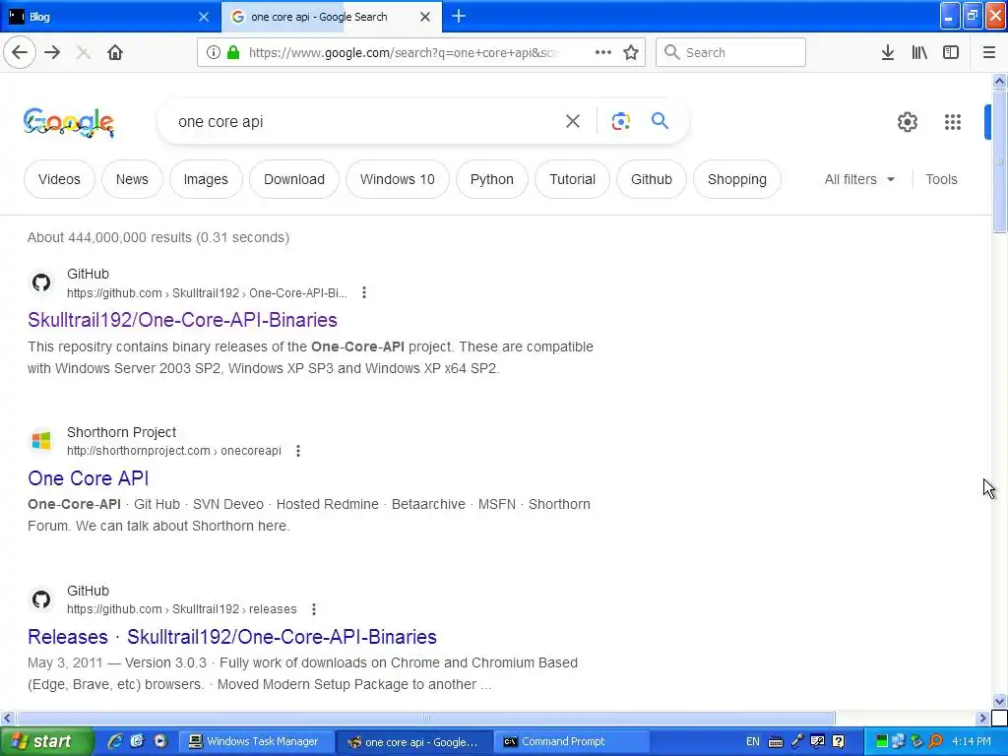Click the magnifier icon in system tray

coord(937,741)
